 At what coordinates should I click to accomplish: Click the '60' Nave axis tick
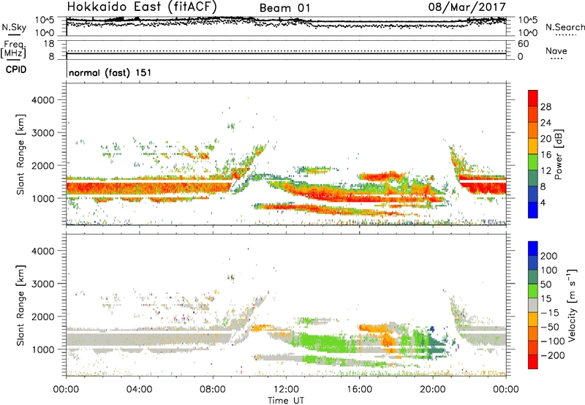point(523,44)
